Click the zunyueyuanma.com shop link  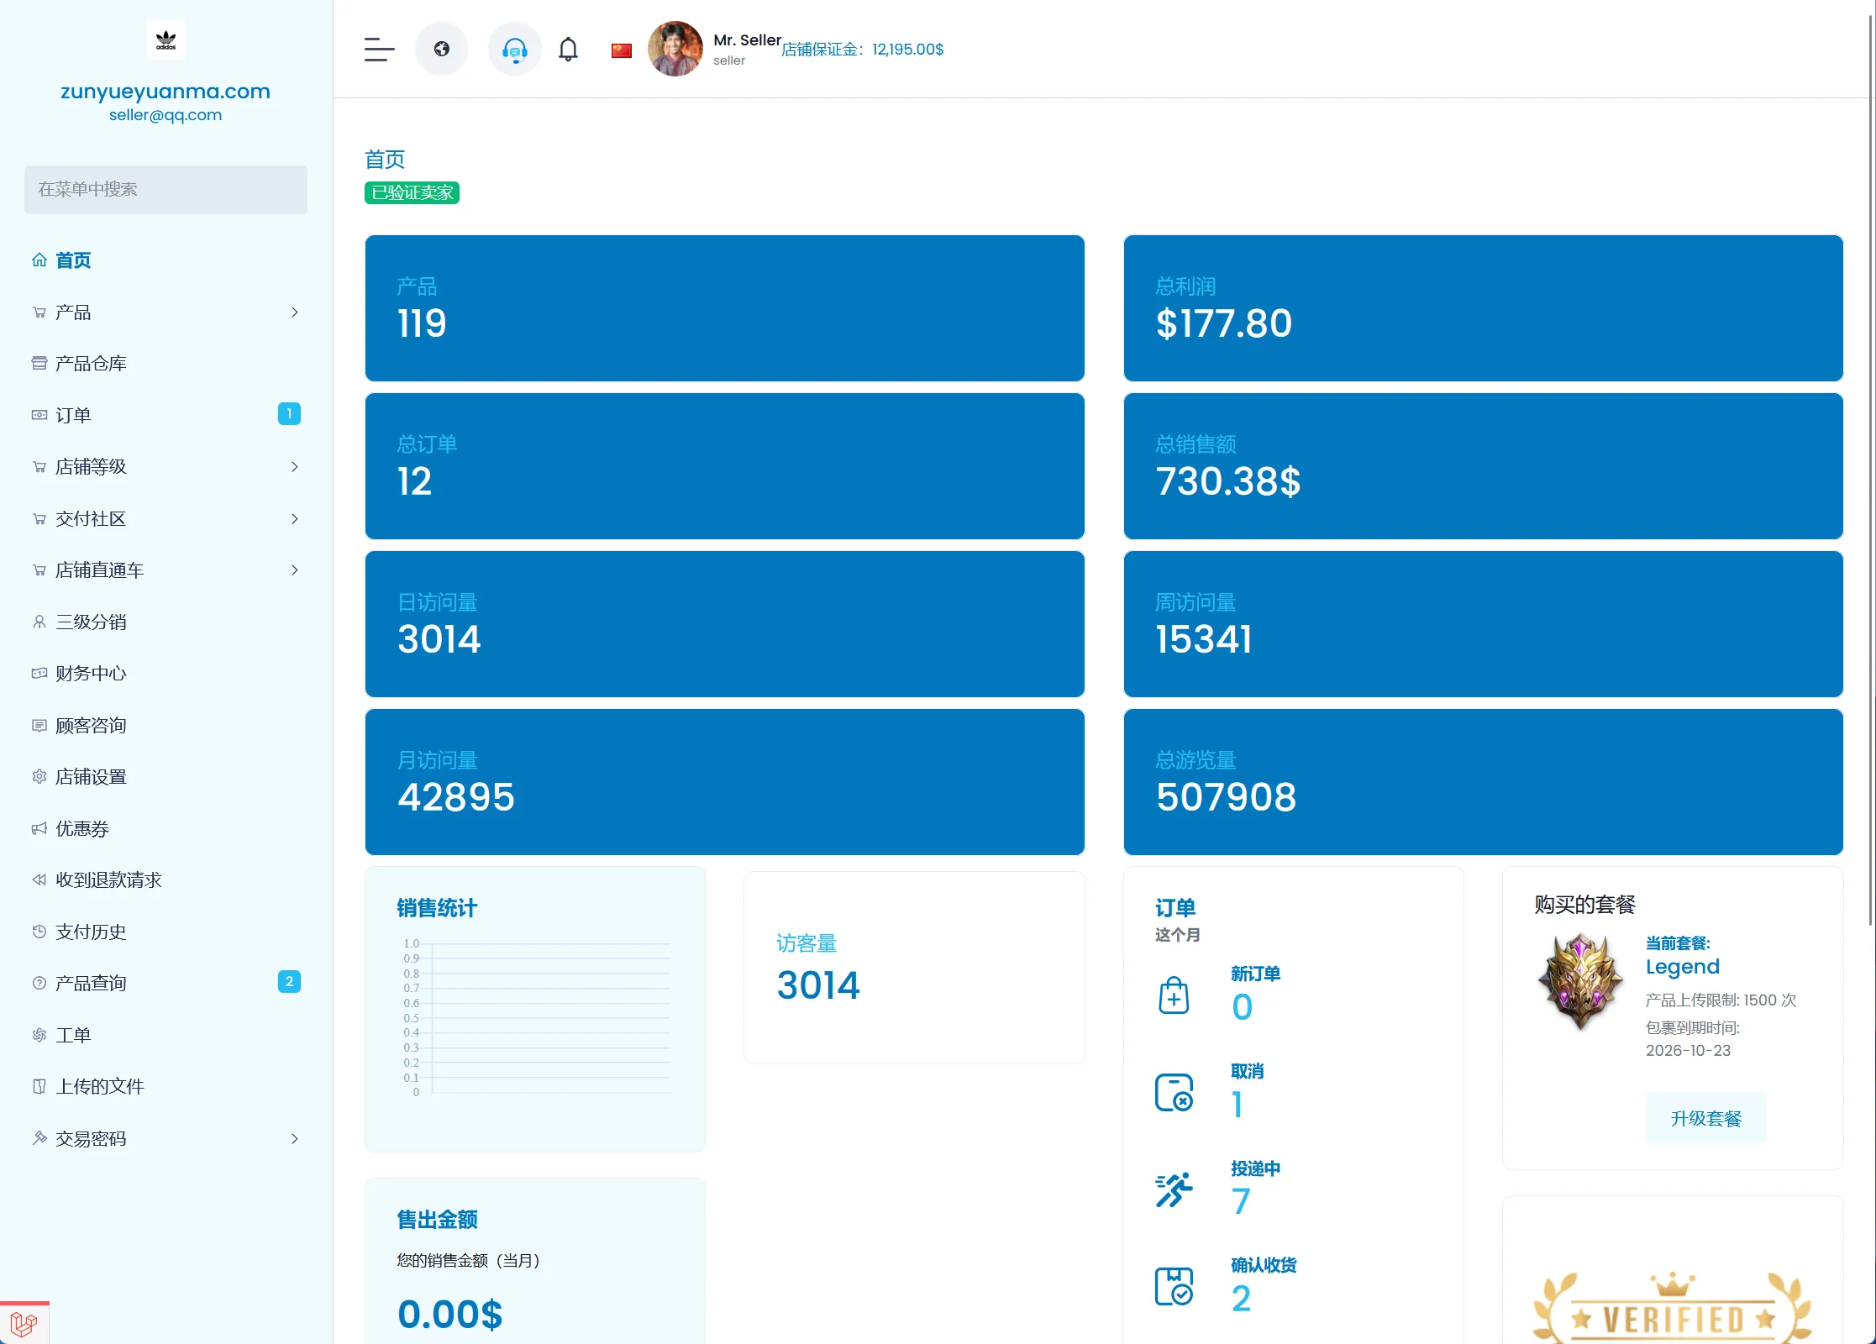coord(166,92)
